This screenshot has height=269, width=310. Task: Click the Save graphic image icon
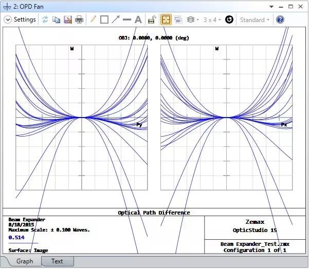coord(68,20)
